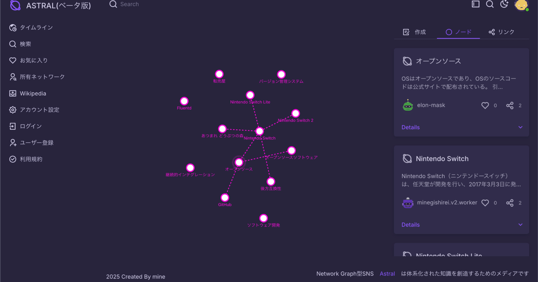This screenshot has width=538, height=282.
Task: Select the あつまれ どうぶつの森 graph node
Action: coord(222,129)
